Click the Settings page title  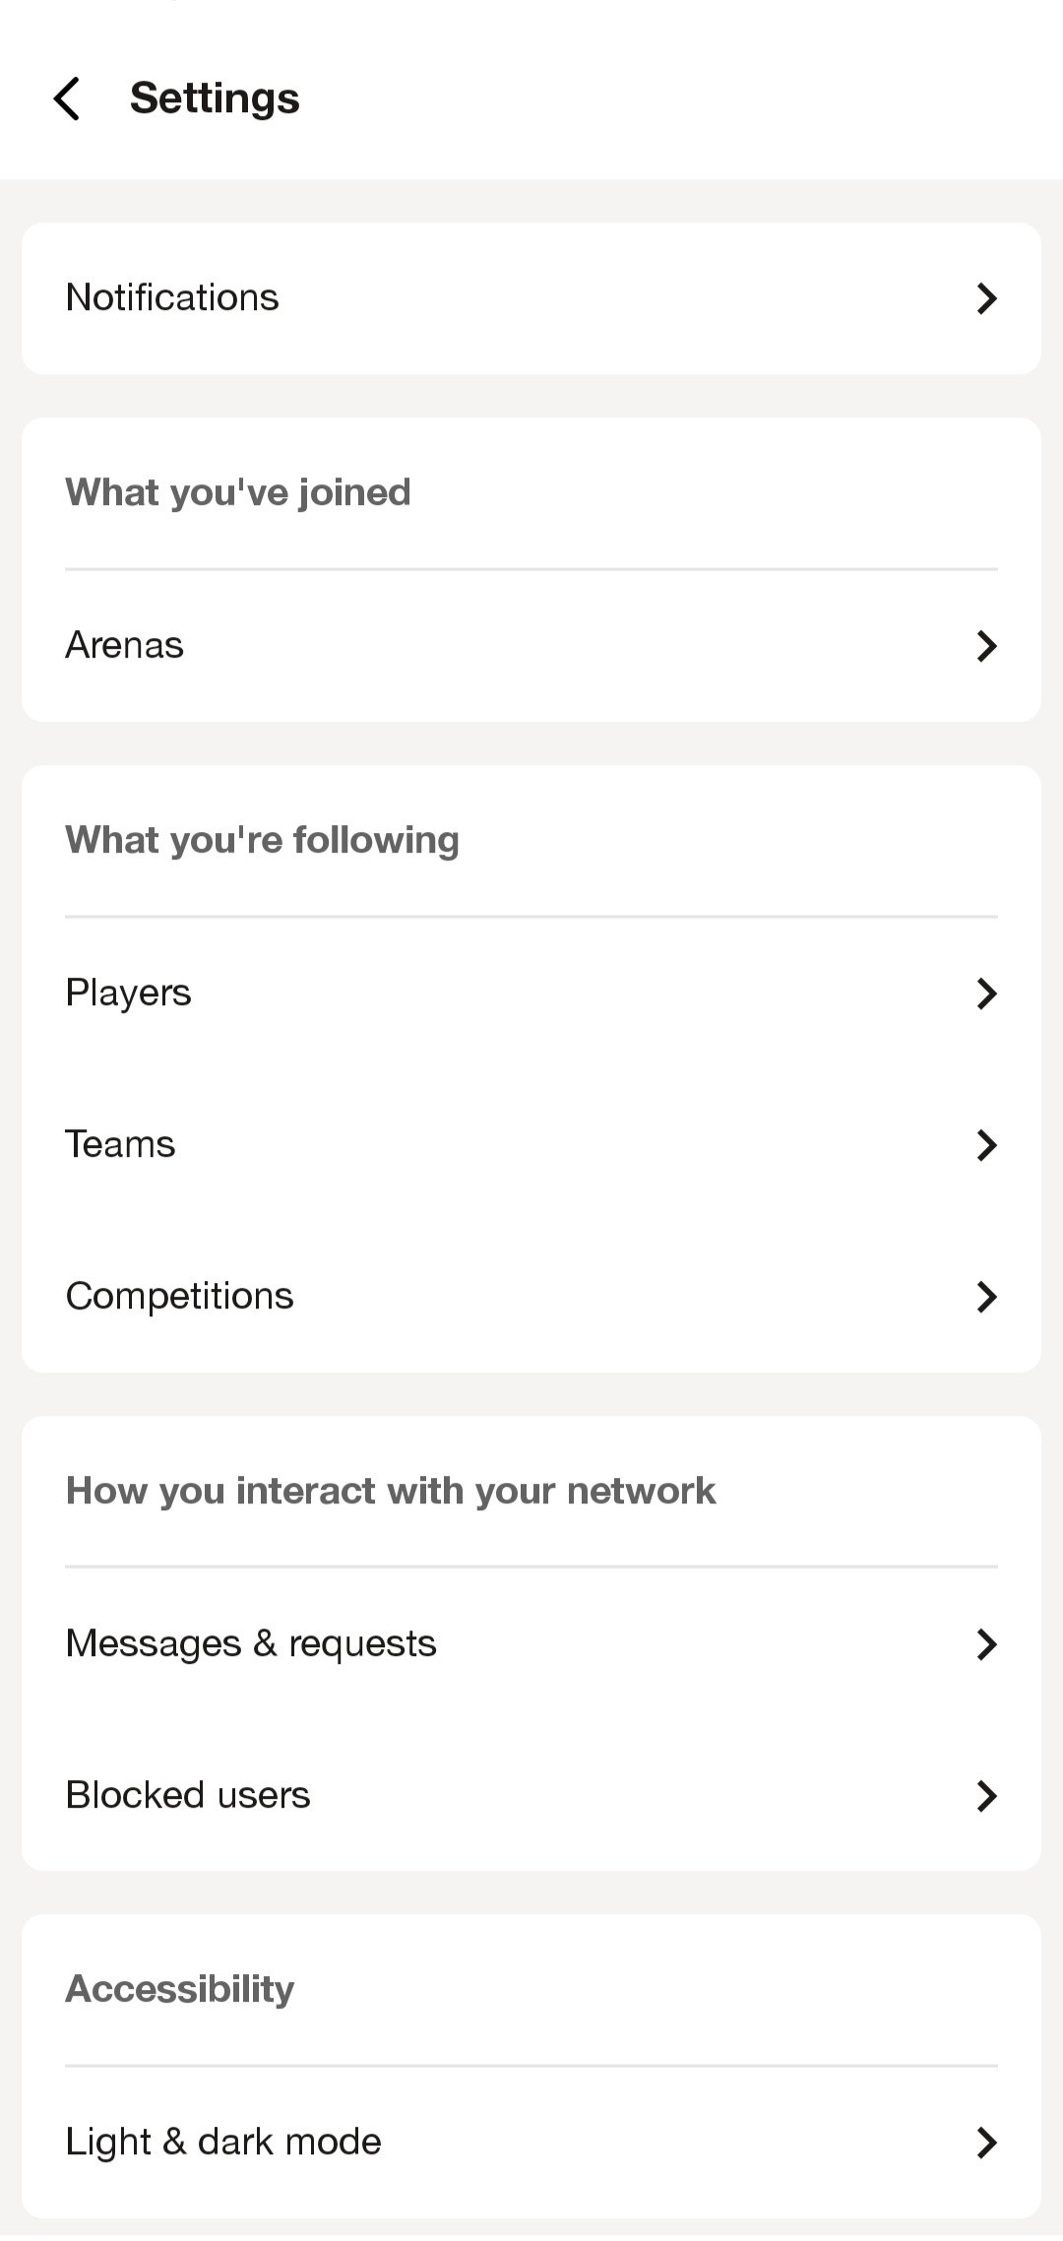pyautogui.click(x=215, y=98)
